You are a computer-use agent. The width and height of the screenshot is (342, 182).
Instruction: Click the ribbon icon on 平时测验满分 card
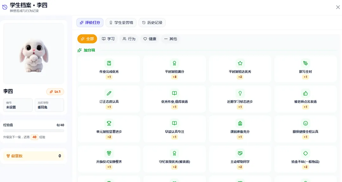click(174, 63)
